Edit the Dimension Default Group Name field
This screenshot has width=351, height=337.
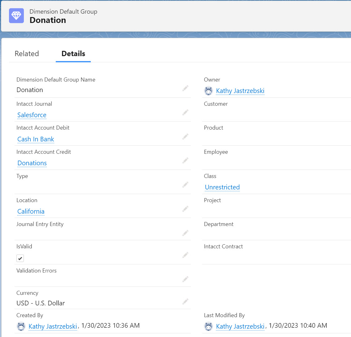click(x=185, y=88)
